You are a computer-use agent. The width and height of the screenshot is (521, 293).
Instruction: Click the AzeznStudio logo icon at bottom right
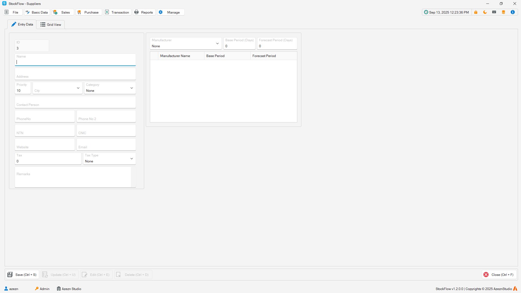coord(515,289)
